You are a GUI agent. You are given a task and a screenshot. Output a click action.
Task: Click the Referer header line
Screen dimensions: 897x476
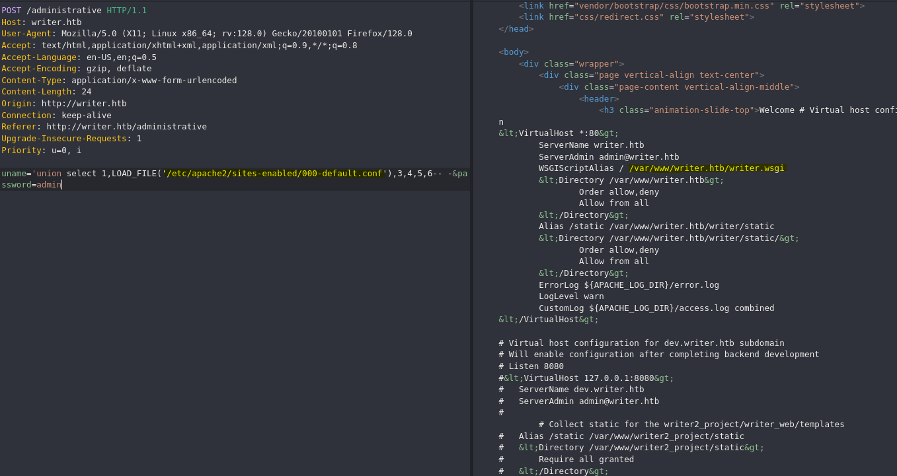104,127
